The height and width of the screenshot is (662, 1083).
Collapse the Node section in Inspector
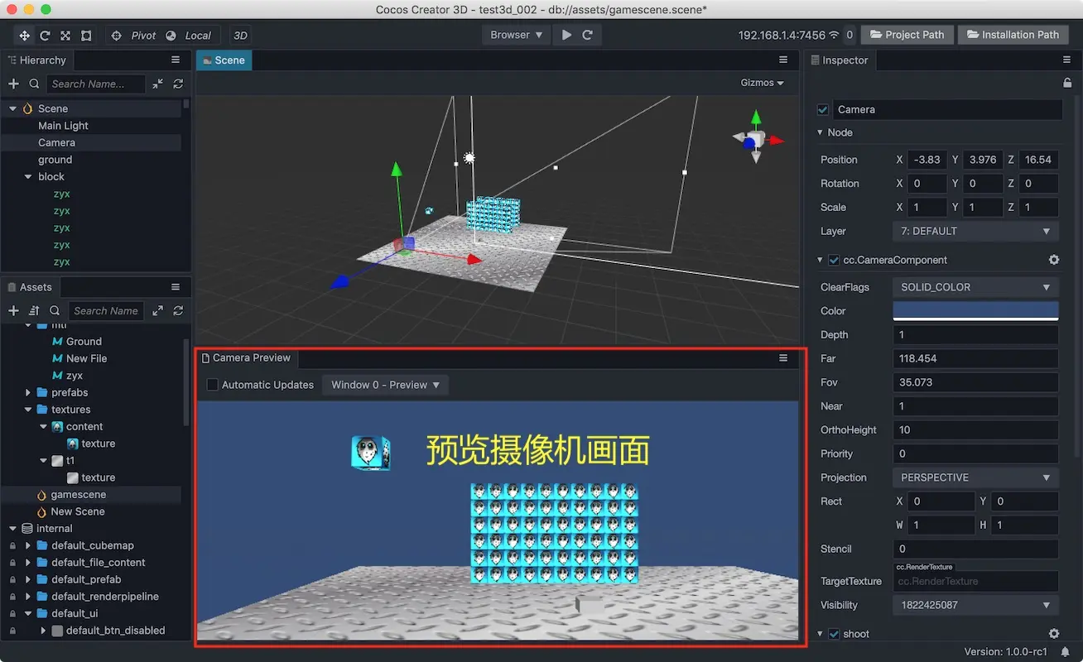(x=820, y=132)
